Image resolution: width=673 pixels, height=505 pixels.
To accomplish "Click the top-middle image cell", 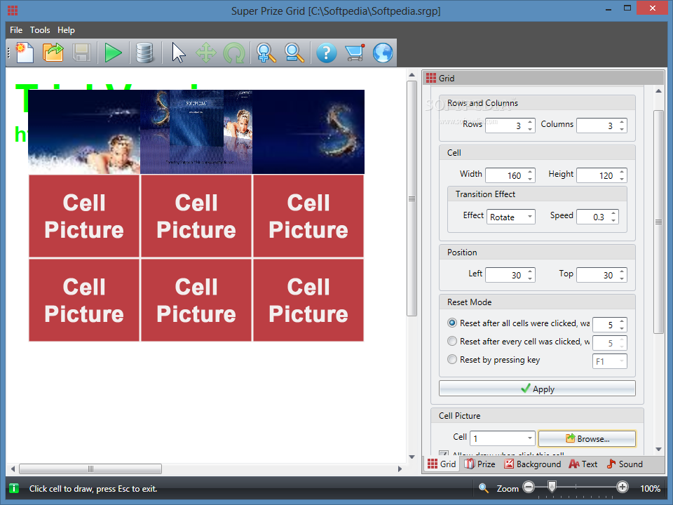I will (x=196, y=132).
